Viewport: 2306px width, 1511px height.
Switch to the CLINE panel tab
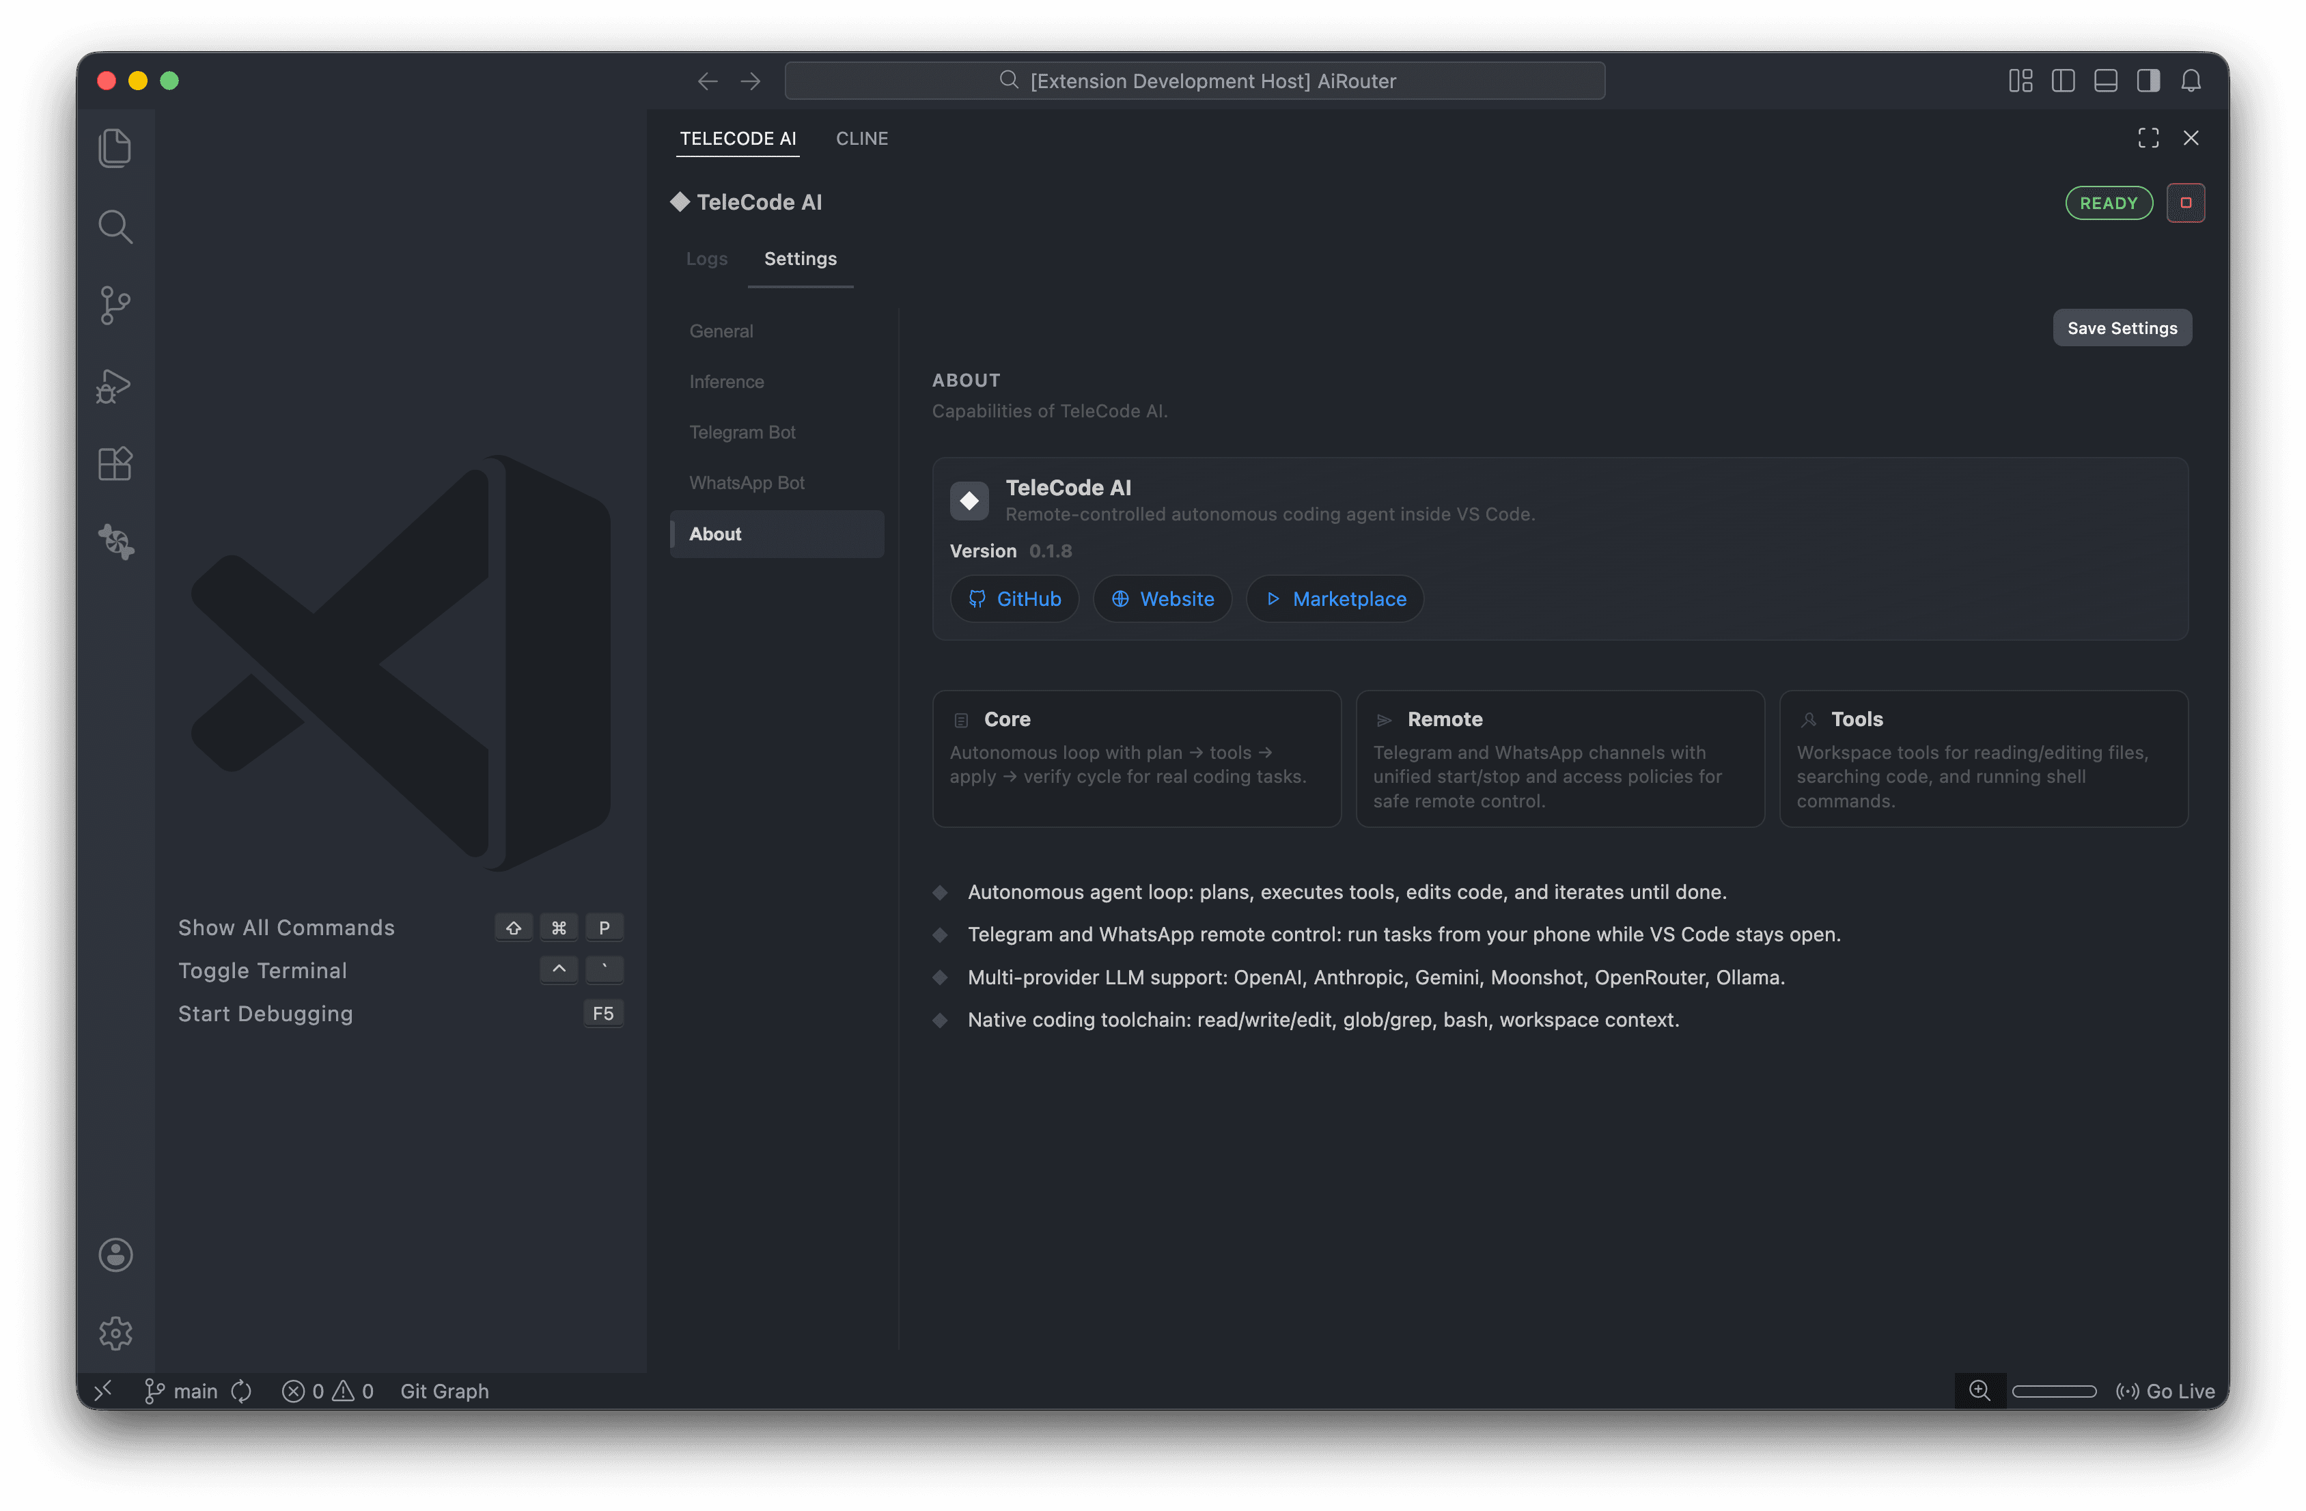[x=861, y=139]
